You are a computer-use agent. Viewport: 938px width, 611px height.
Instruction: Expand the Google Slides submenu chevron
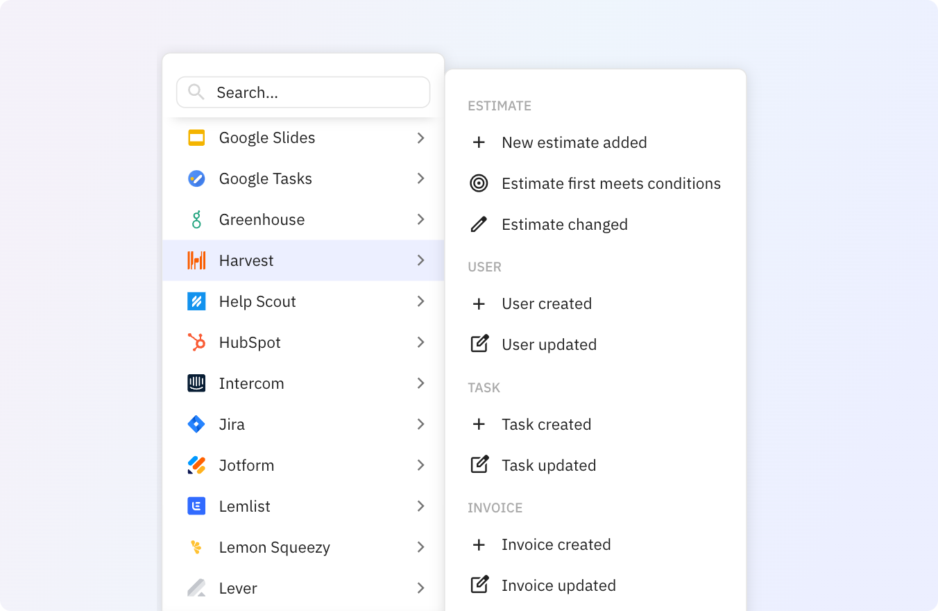[x=420, y=137]
